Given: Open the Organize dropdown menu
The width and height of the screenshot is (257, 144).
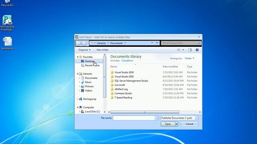Looking at the screenshot, I should click(x=84, y=50).
